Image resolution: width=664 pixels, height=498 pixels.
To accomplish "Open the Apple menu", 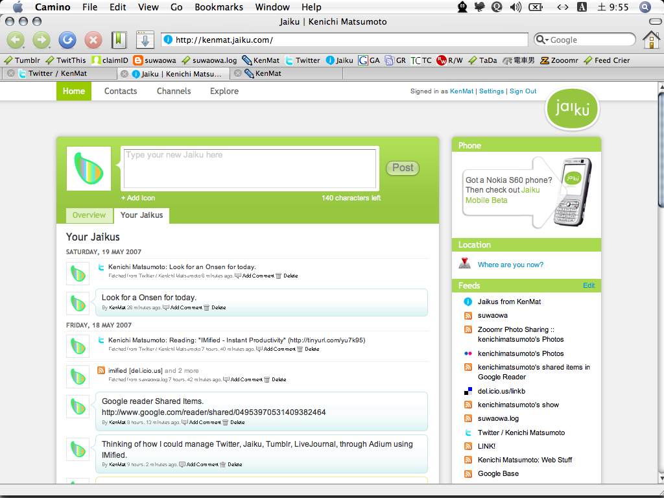I will pyautogui.click(x=18, y=6).
